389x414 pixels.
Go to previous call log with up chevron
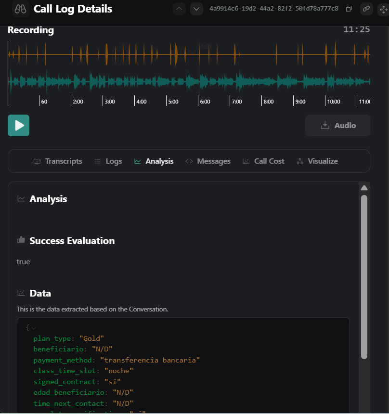pos(180,9)
